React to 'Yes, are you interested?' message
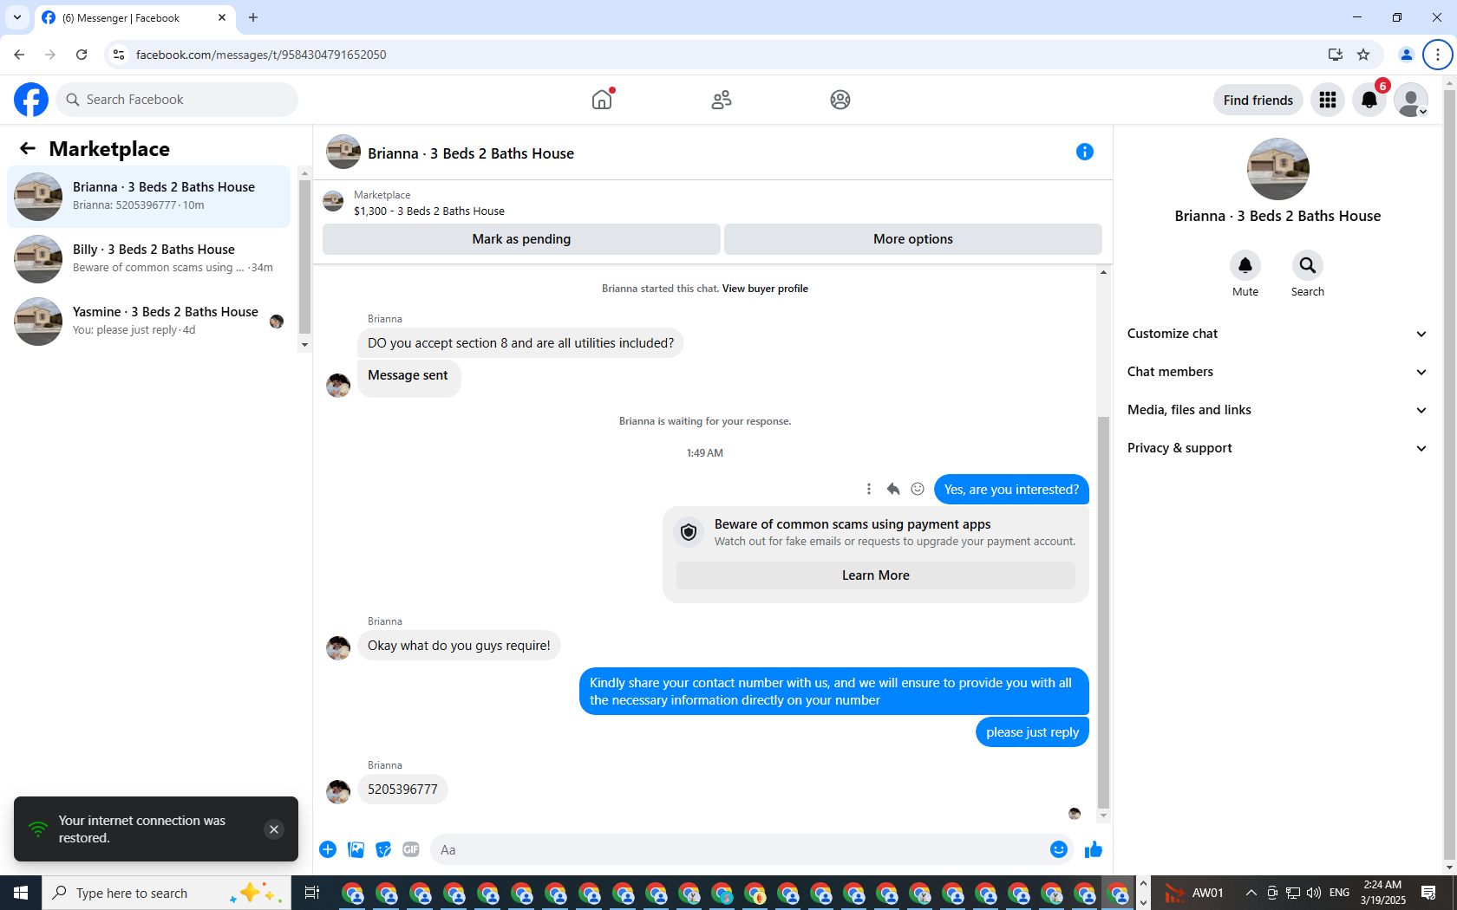The image size is (1457, 910). click(x=918, y=489)
